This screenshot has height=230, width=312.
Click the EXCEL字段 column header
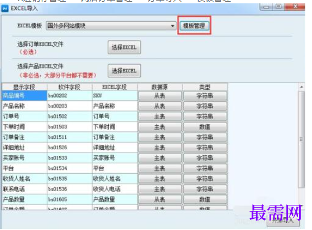(115, 87)
